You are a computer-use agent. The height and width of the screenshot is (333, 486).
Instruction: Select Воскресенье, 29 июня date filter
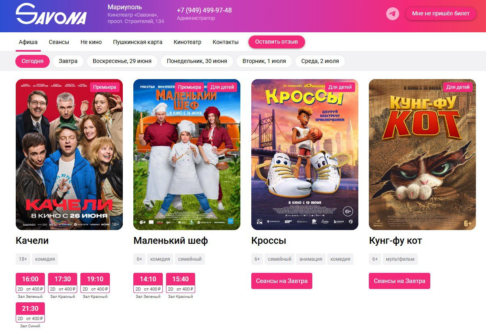click(122, 61)
